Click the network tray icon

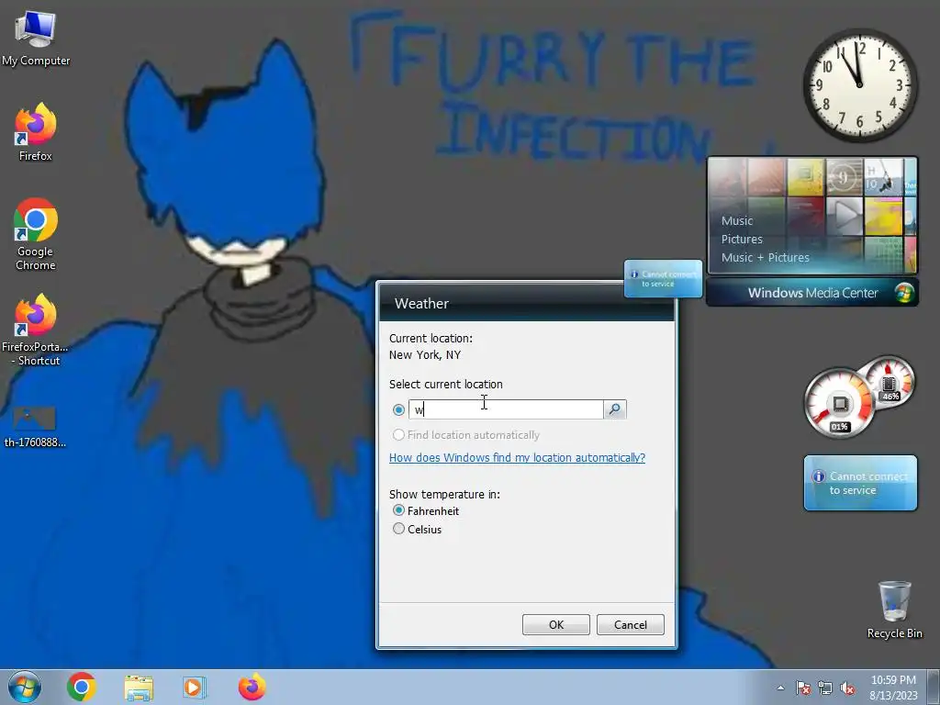click(825, 688)
